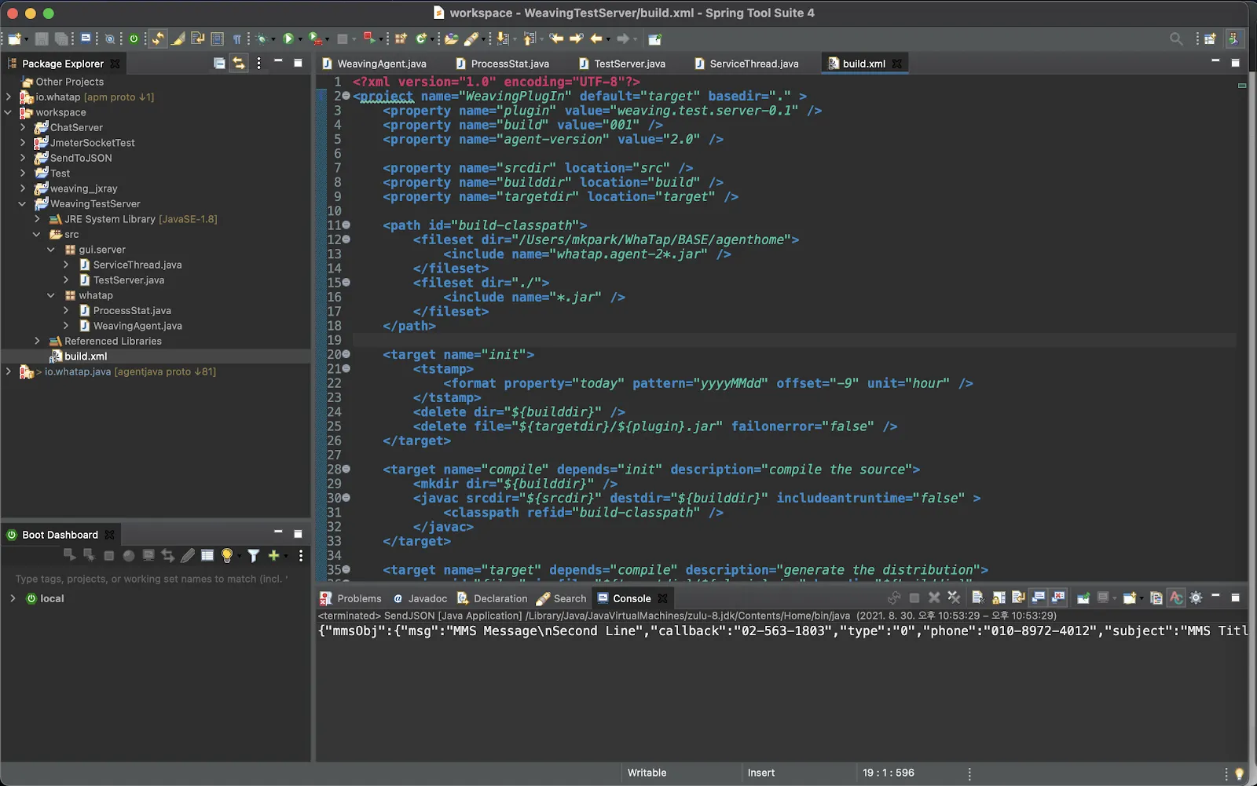Click the Remove All Terminated Launches icon
1257x786 pixels.
[x=954, y=598]
